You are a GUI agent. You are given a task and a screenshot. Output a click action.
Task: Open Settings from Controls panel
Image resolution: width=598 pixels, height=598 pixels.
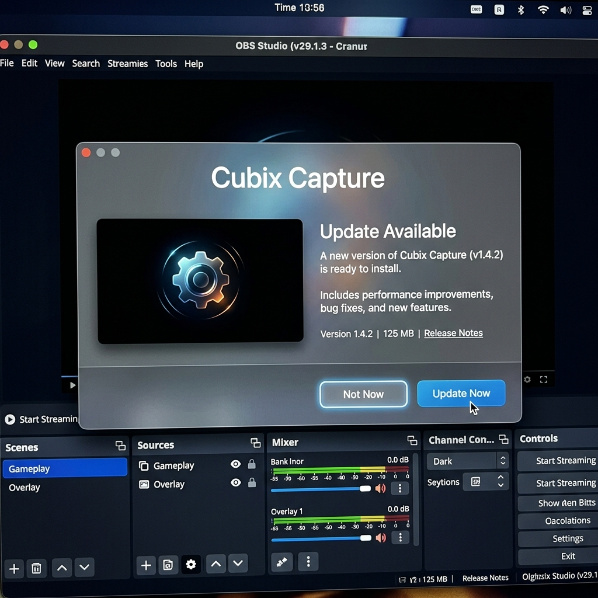coord(558,538)
